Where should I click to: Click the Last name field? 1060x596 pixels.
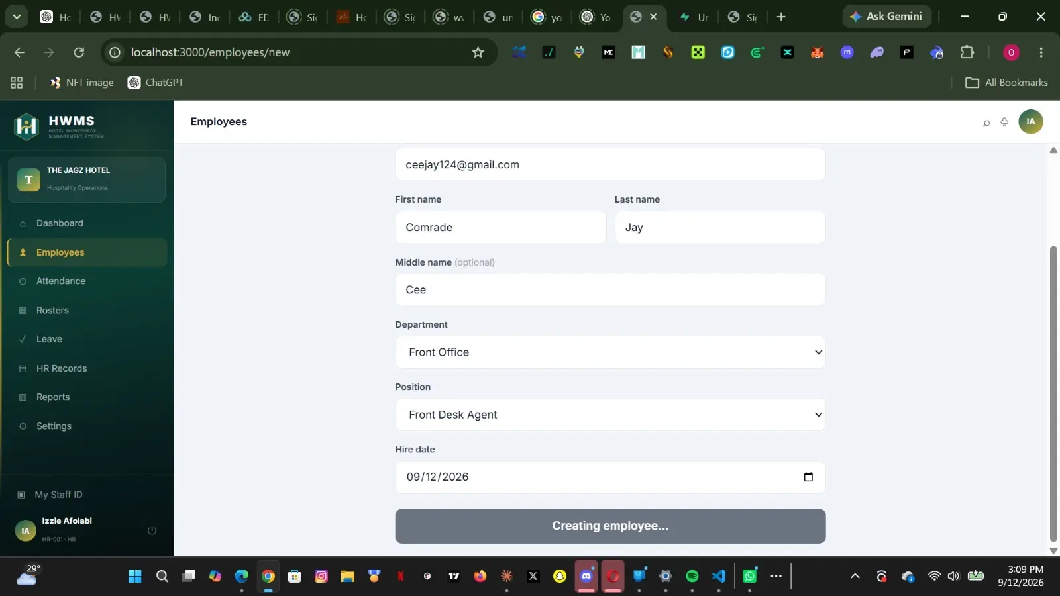click(x=720, y=227)
